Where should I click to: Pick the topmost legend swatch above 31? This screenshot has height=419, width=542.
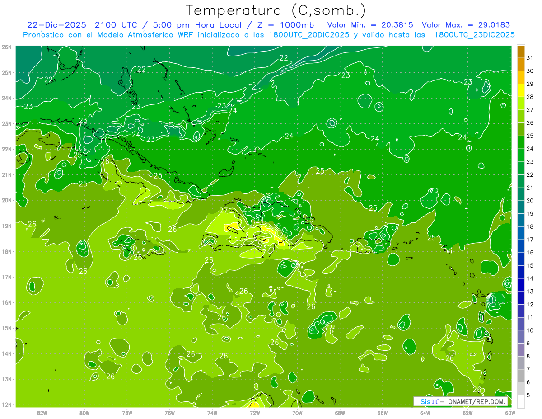pyautogui.click(x=521, y=52)
